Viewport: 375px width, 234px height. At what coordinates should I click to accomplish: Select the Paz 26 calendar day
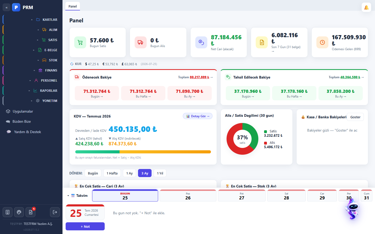click(188, 196)
